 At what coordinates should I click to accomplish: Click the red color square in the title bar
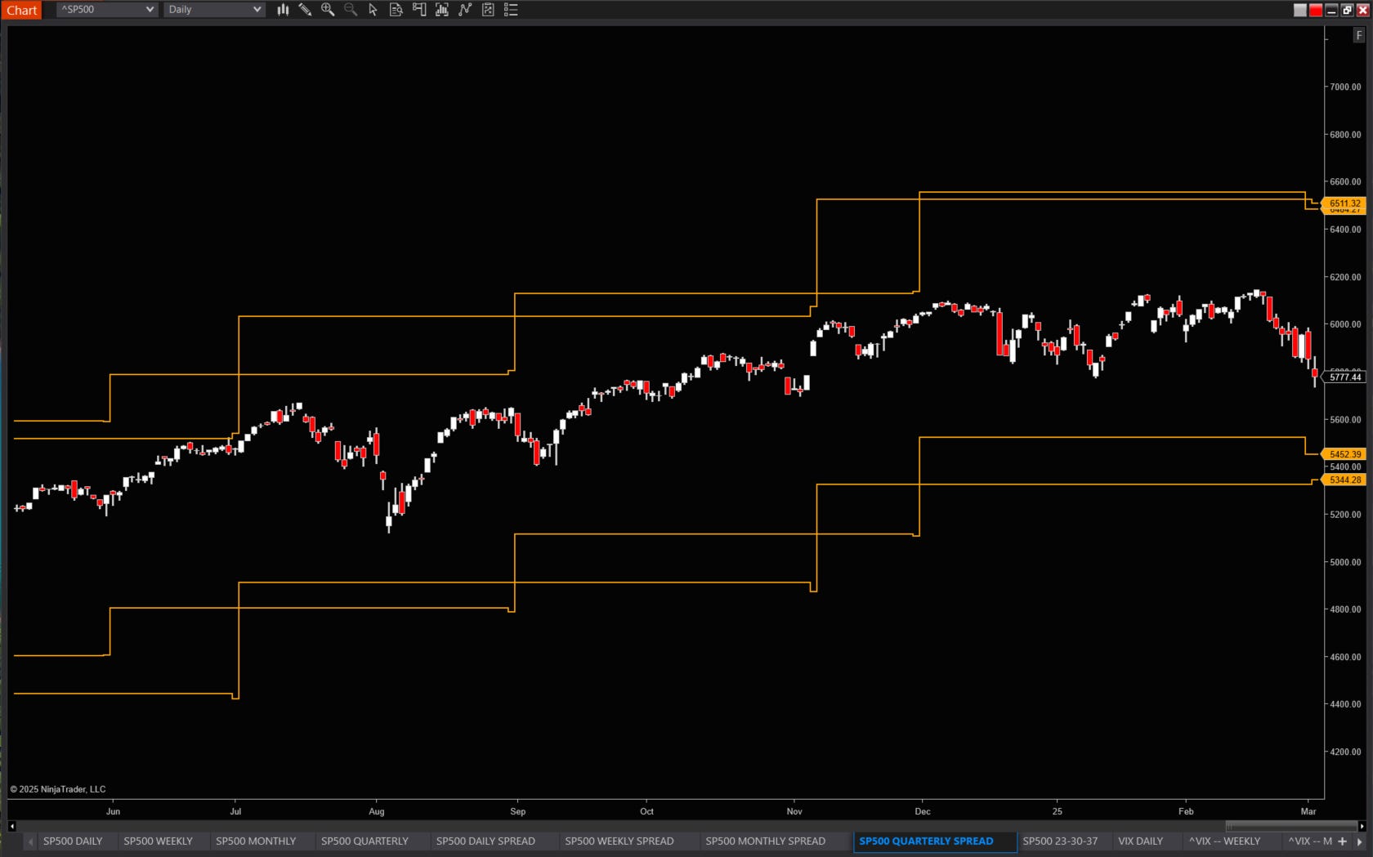click(1316, 10)
